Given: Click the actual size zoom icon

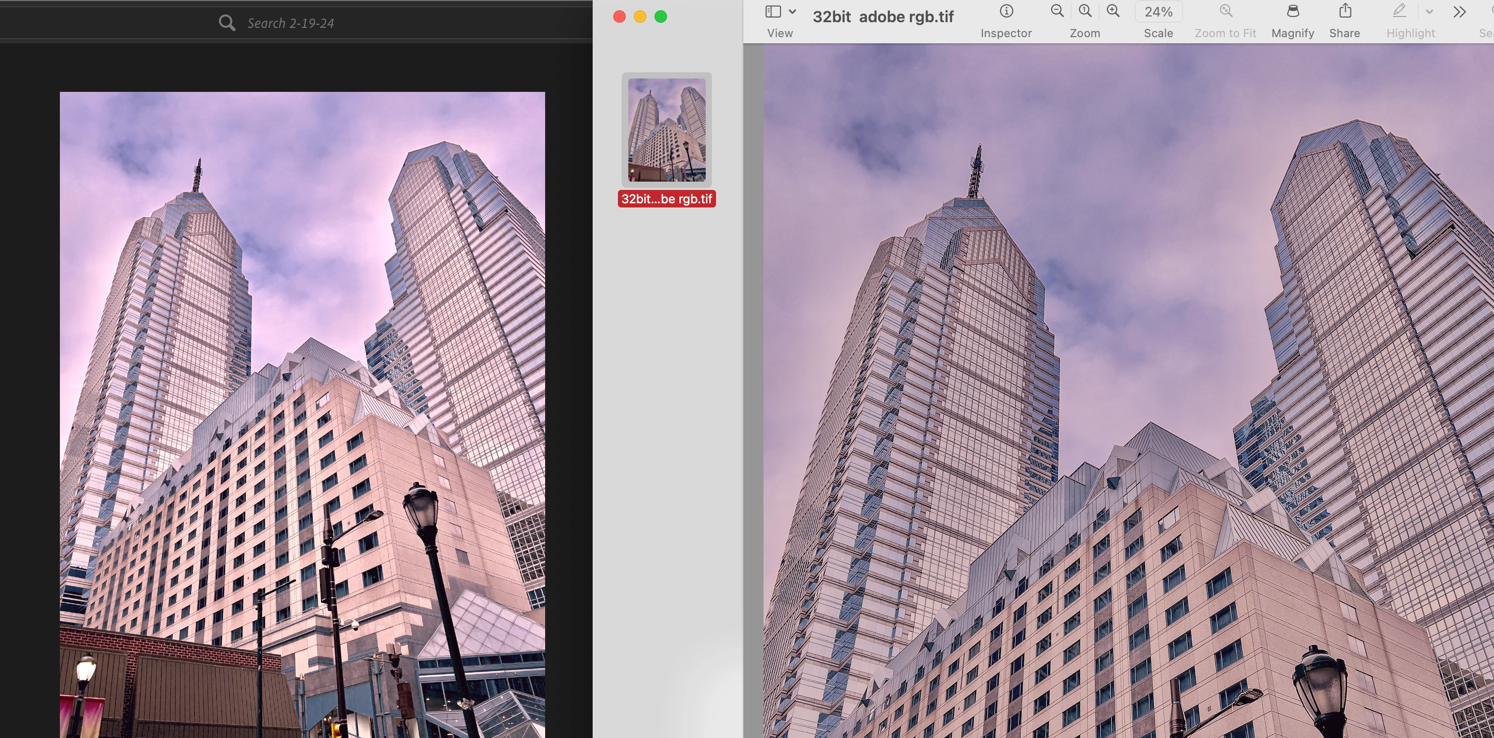Looking at the screenshot, I should pos(1085,11).
